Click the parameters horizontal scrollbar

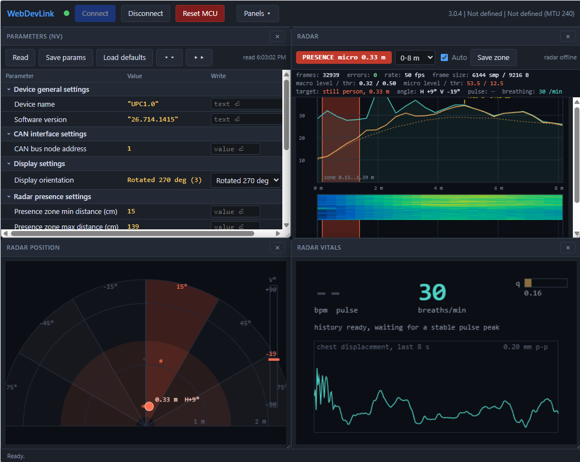(x=133, y=234)
